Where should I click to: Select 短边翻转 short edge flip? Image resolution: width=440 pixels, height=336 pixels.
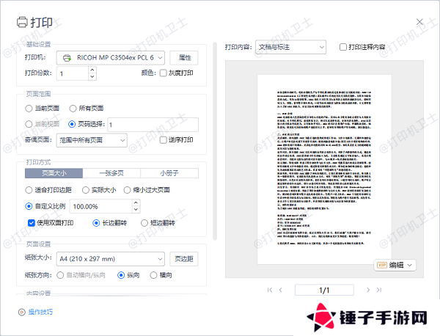144,223
